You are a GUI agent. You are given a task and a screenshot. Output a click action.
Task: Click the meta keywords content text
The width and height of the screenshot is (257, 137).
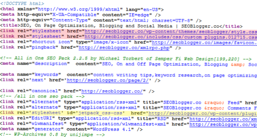[175, 75]
